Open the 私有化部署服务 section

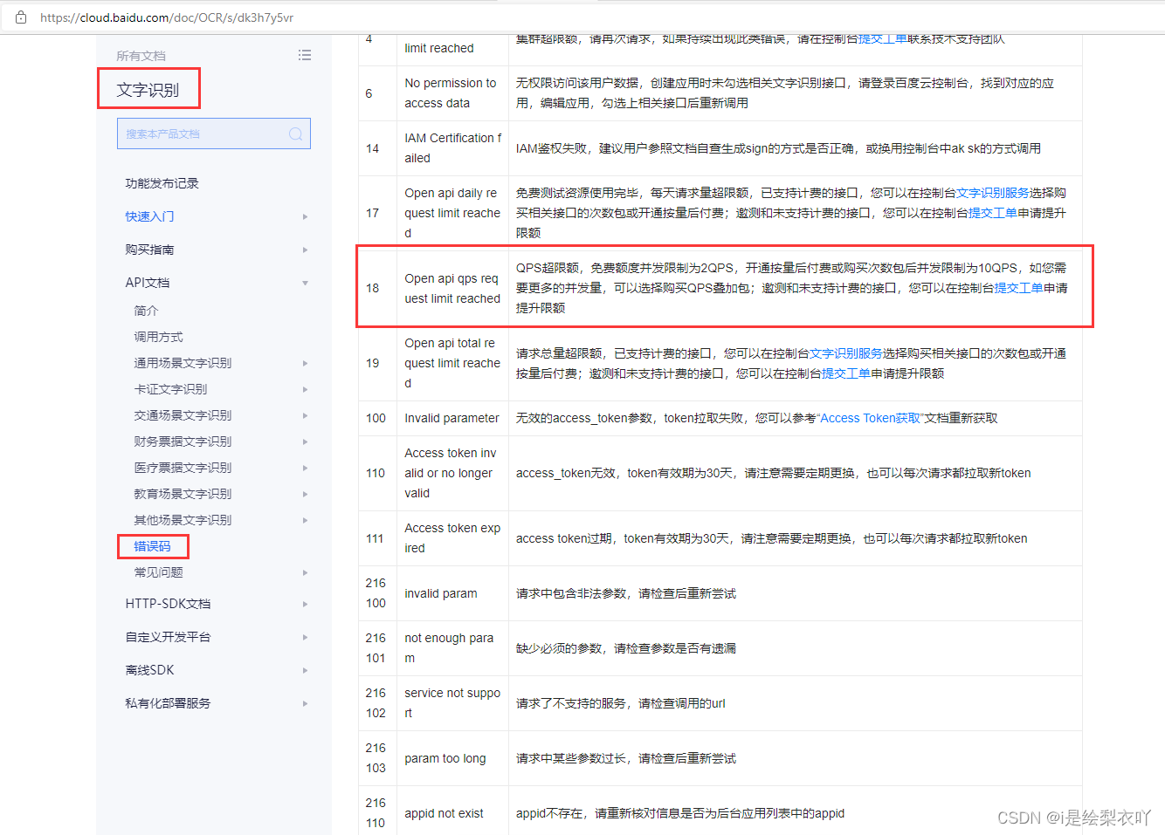(x=168, y=703)
